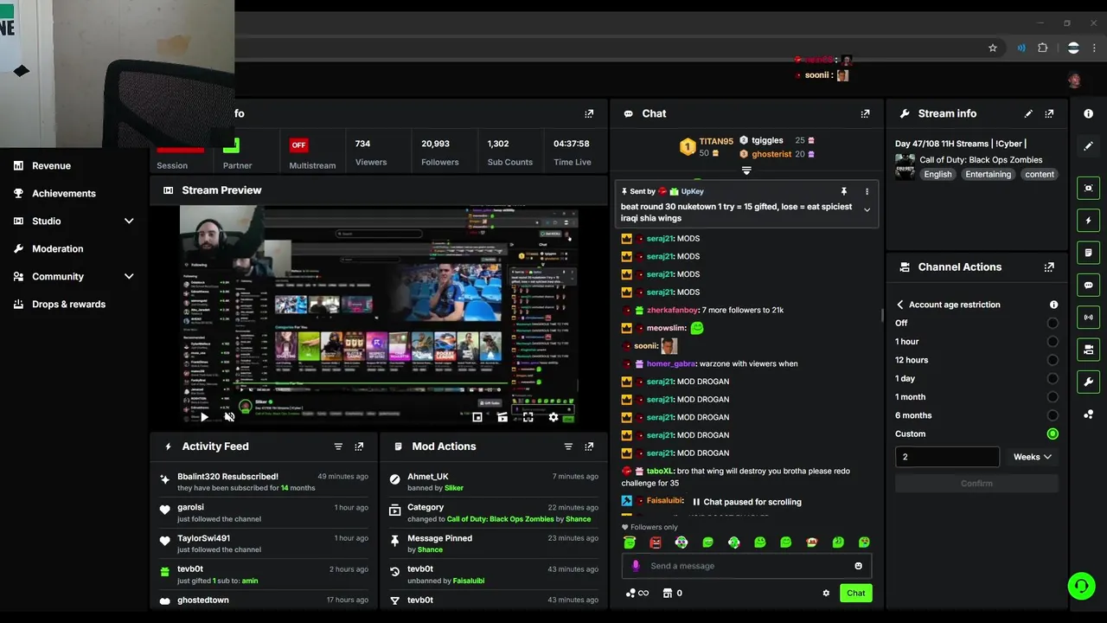This screenshot has height=623, width=1107.
Task: Edit stream info with the pencil icon in the Stream info header
Action: (1028, 113)
